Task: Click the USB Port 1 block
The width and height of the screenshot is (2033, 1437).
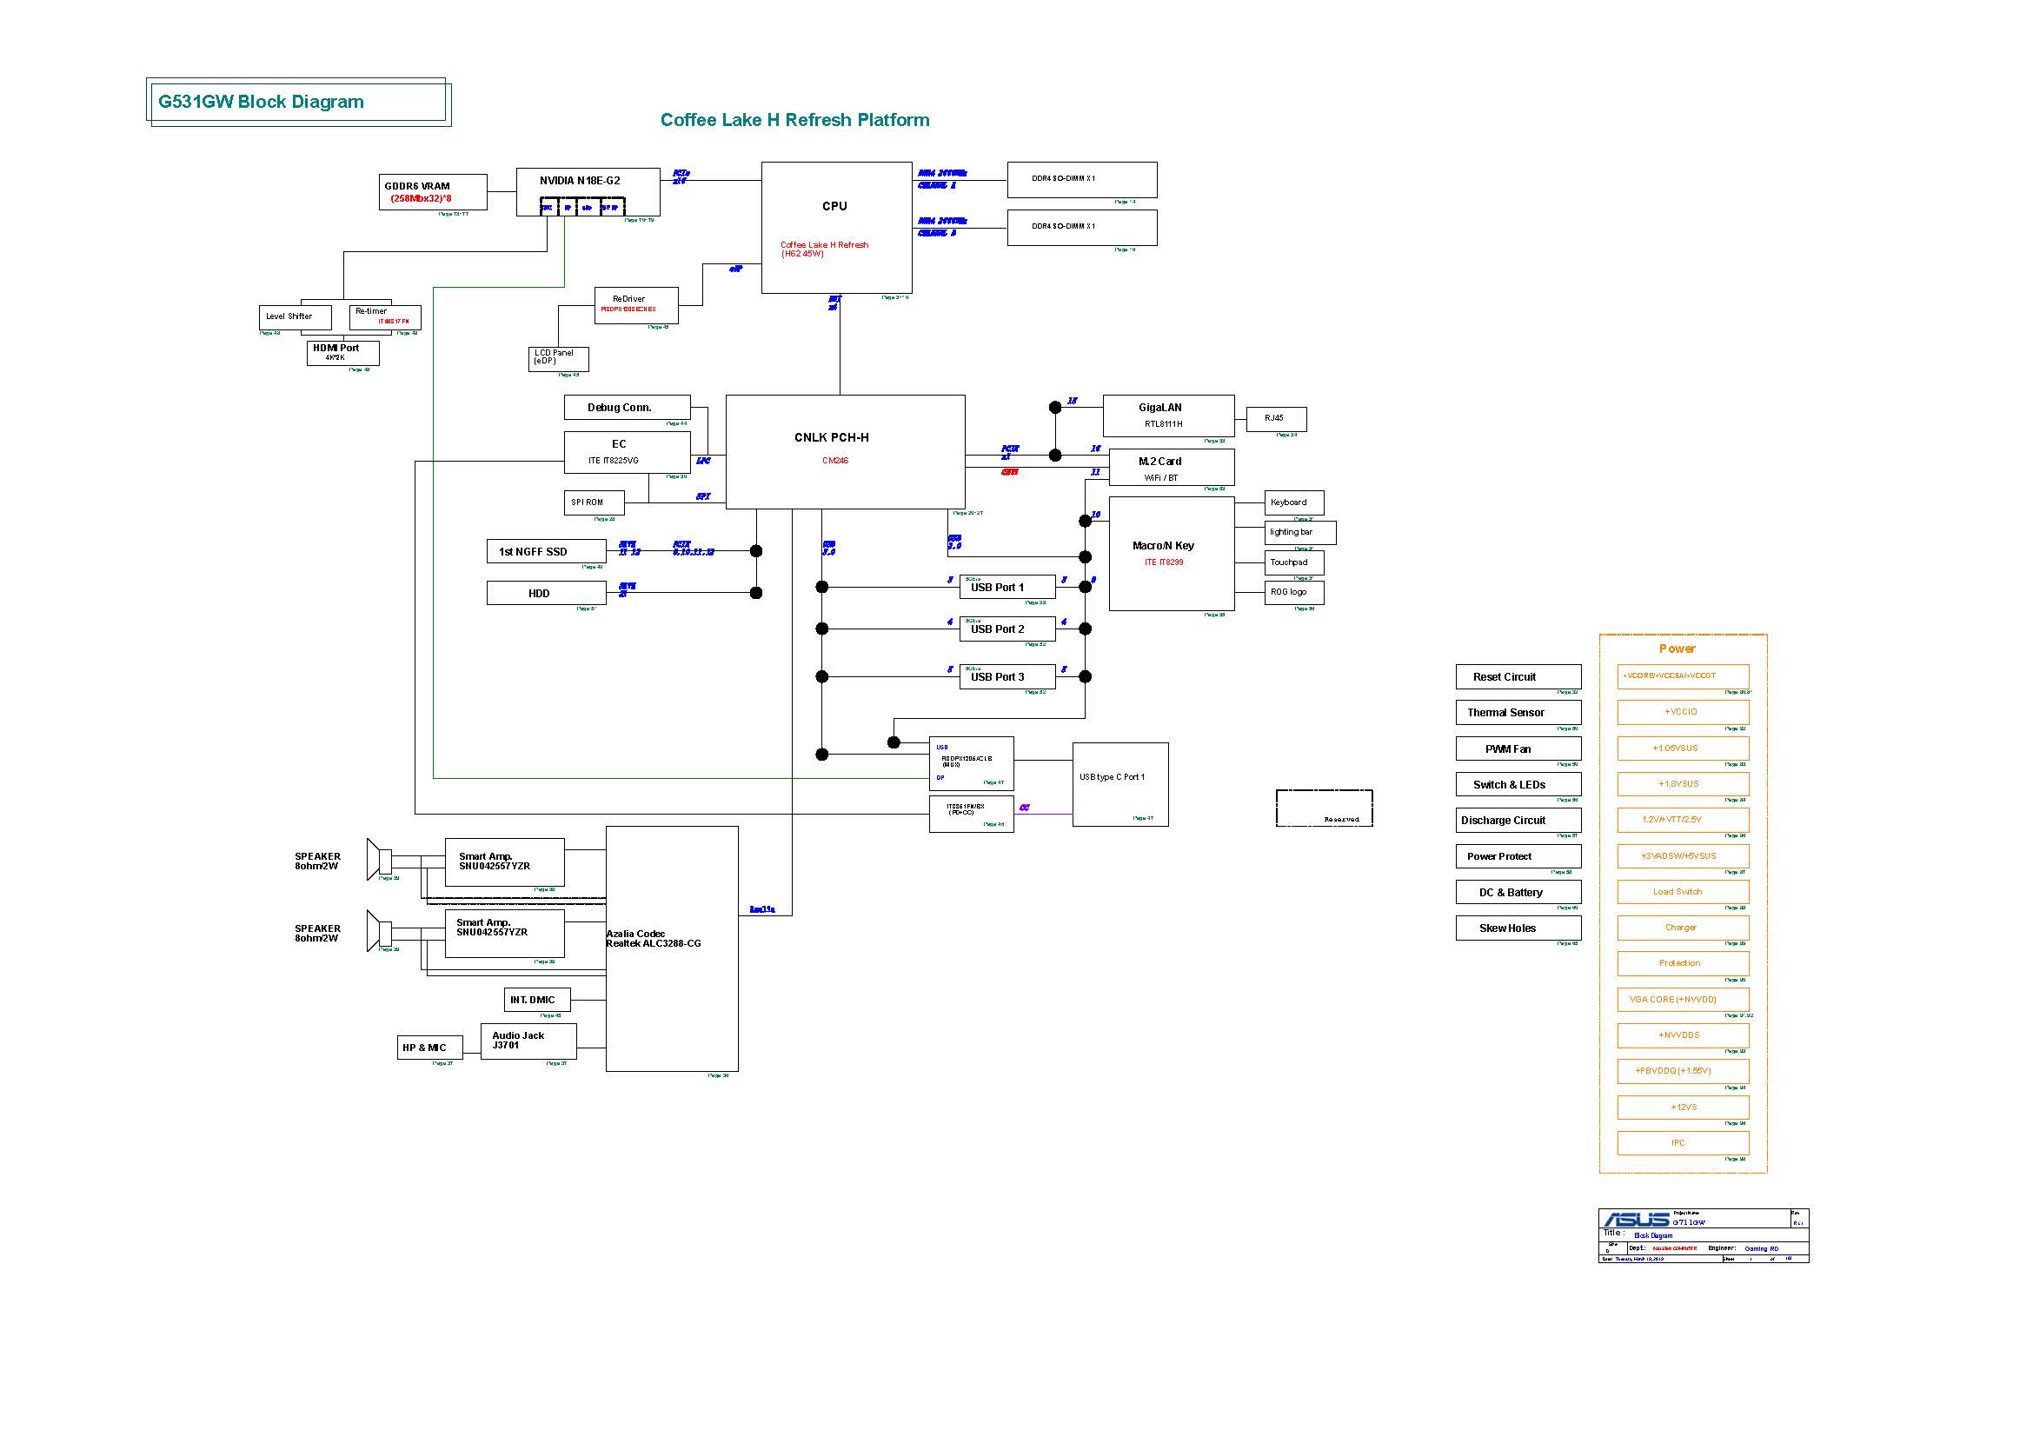Action: click(x=1007, y=587)
